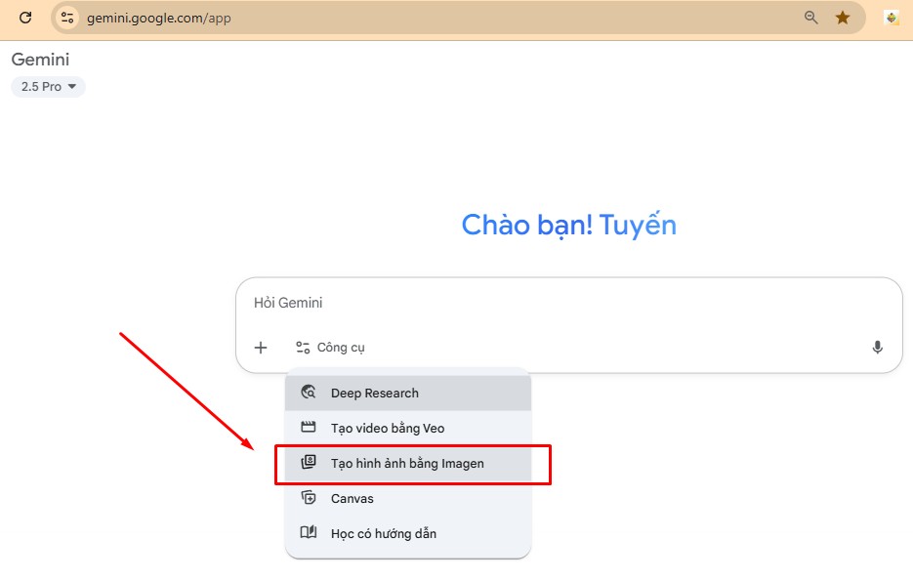Open the 2.5 Pro model dropdown
Viewport: 913px width, 581px height.
[x=48, y=87]
